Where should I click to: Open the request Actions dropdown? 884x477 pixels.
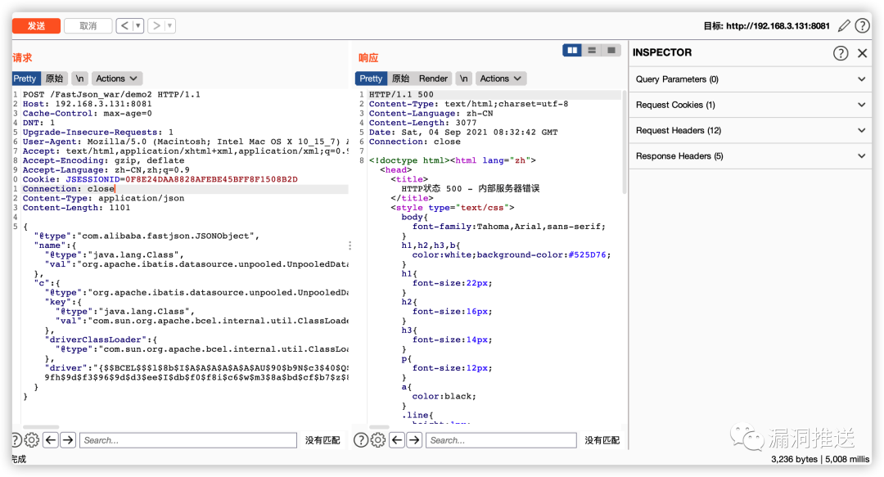tap(116, 79)
